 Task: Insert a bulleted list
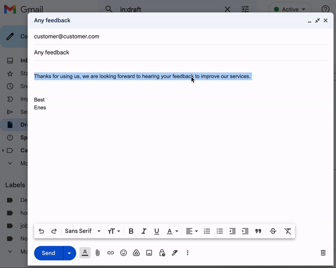pyautogui.click(x=220, y=231)
